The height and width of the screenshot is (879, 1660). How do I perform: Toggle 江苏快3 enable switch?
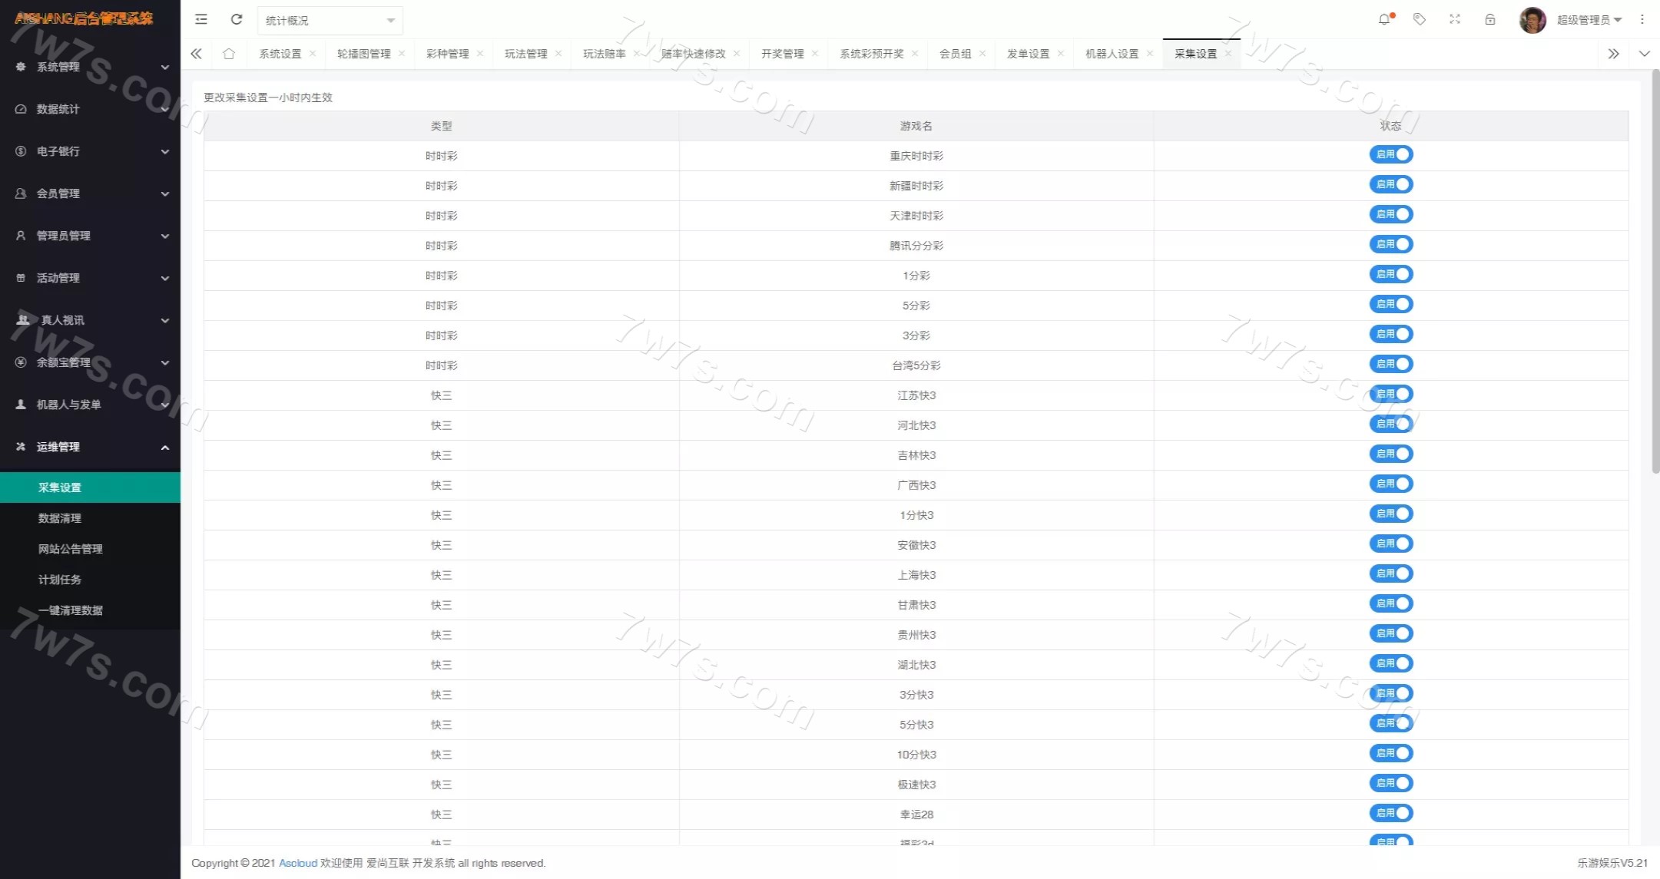[1391, 395]
